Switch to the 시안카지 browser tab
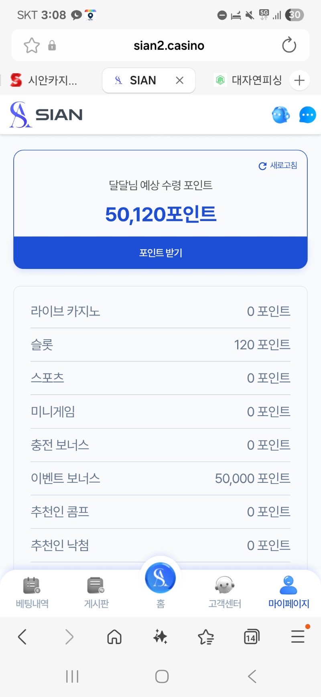The width and height of the screenshot is (321, 697). point(44,80)
